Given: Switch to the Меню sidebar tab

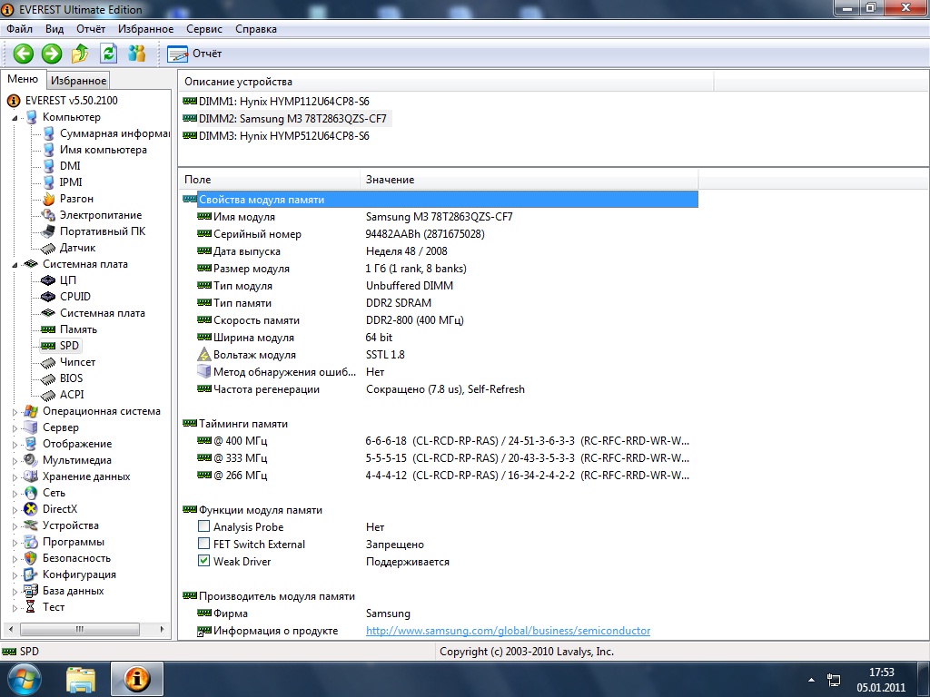Looking at the screenshot, I should click(23, 80).
